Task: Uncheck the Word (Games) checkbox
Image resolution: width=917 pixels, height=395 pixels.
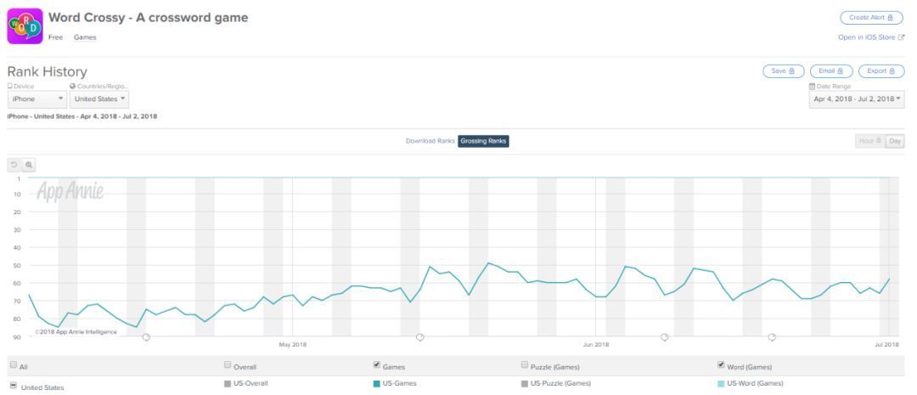Action: tap(721, 364)
